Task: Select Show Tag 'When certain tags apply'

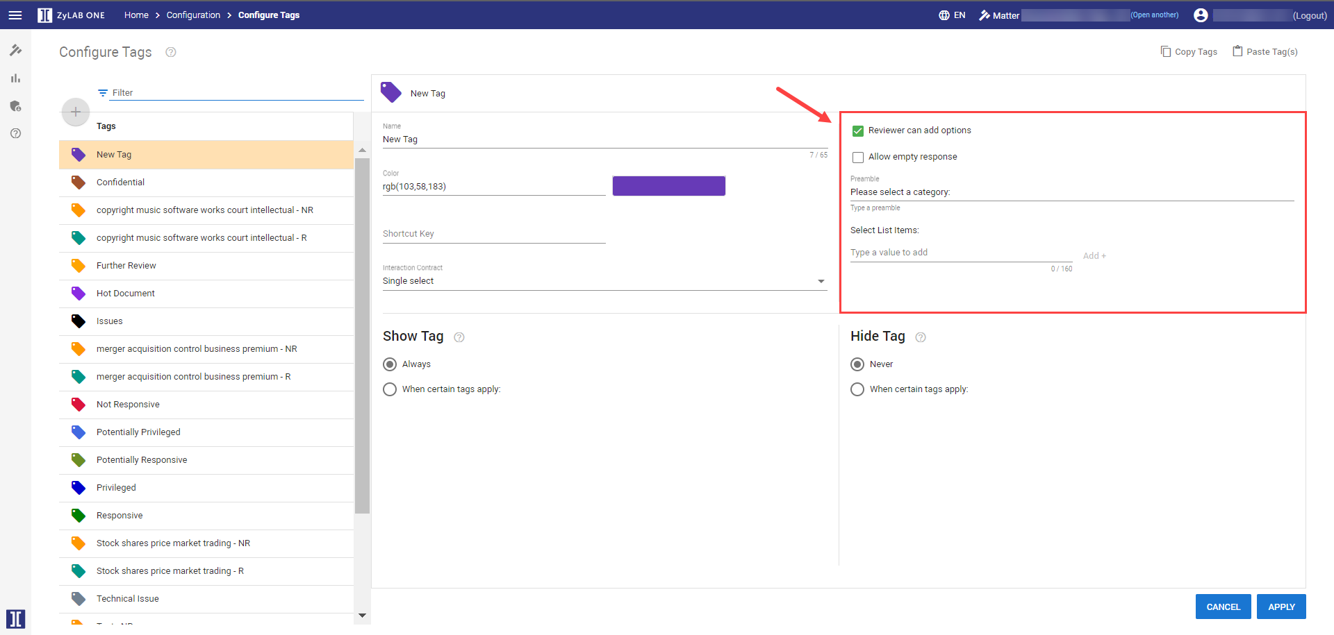Action: pyautogui.click(x=390, y=389)
